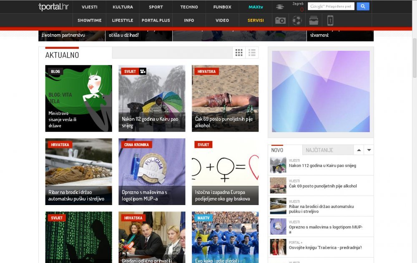Switch Aktualno to grid view
This screenshot has height=263, width=417.
pyautogui.click(x=239, y=53)
